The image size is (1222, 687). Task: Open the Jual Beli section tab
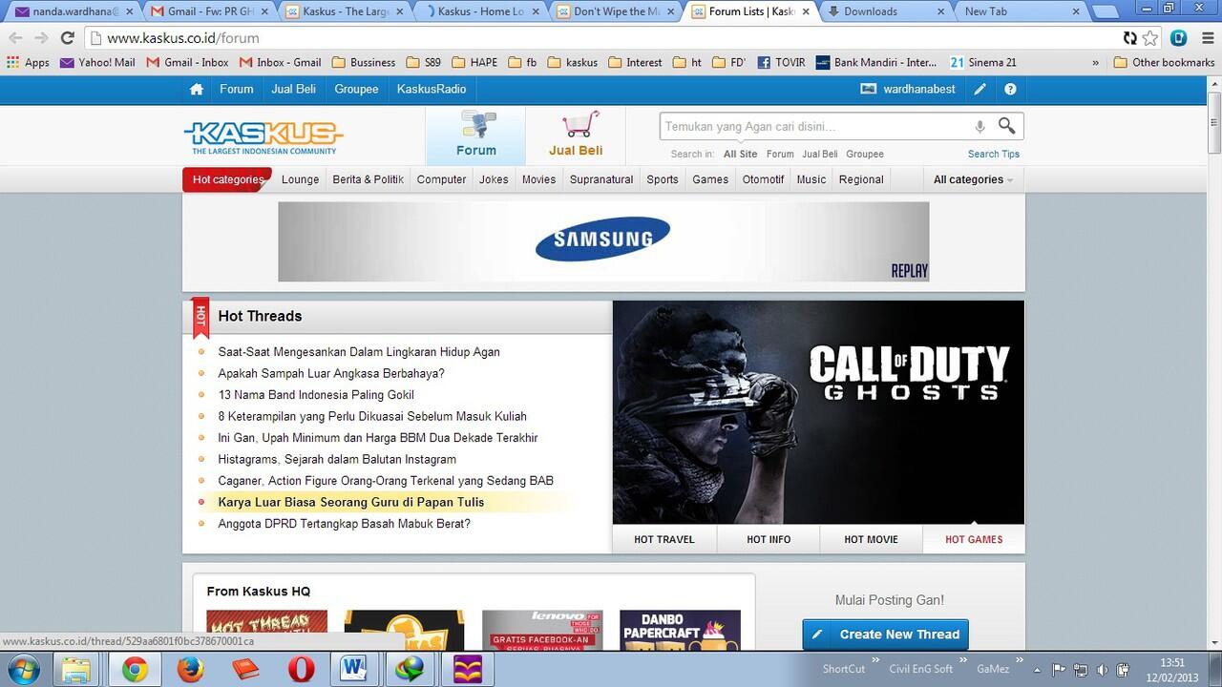(576, 135)
